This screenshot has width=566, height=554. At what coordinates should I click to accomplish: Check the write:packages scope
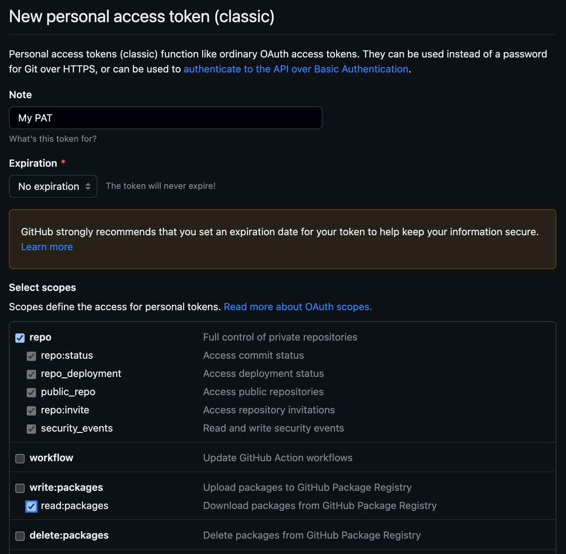coord(20,488)
